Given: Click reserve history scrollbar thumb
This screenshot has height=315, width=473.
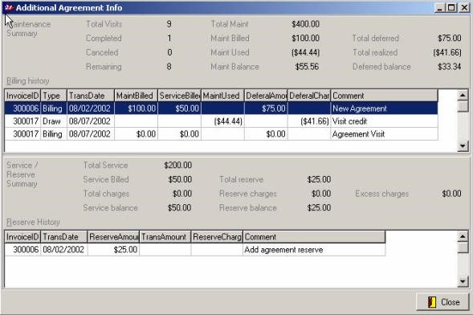Looking at the screenshot, I should coord(463,247).
